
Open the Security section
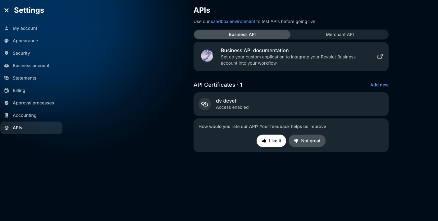pyautogui.click(x=31, y=53)
